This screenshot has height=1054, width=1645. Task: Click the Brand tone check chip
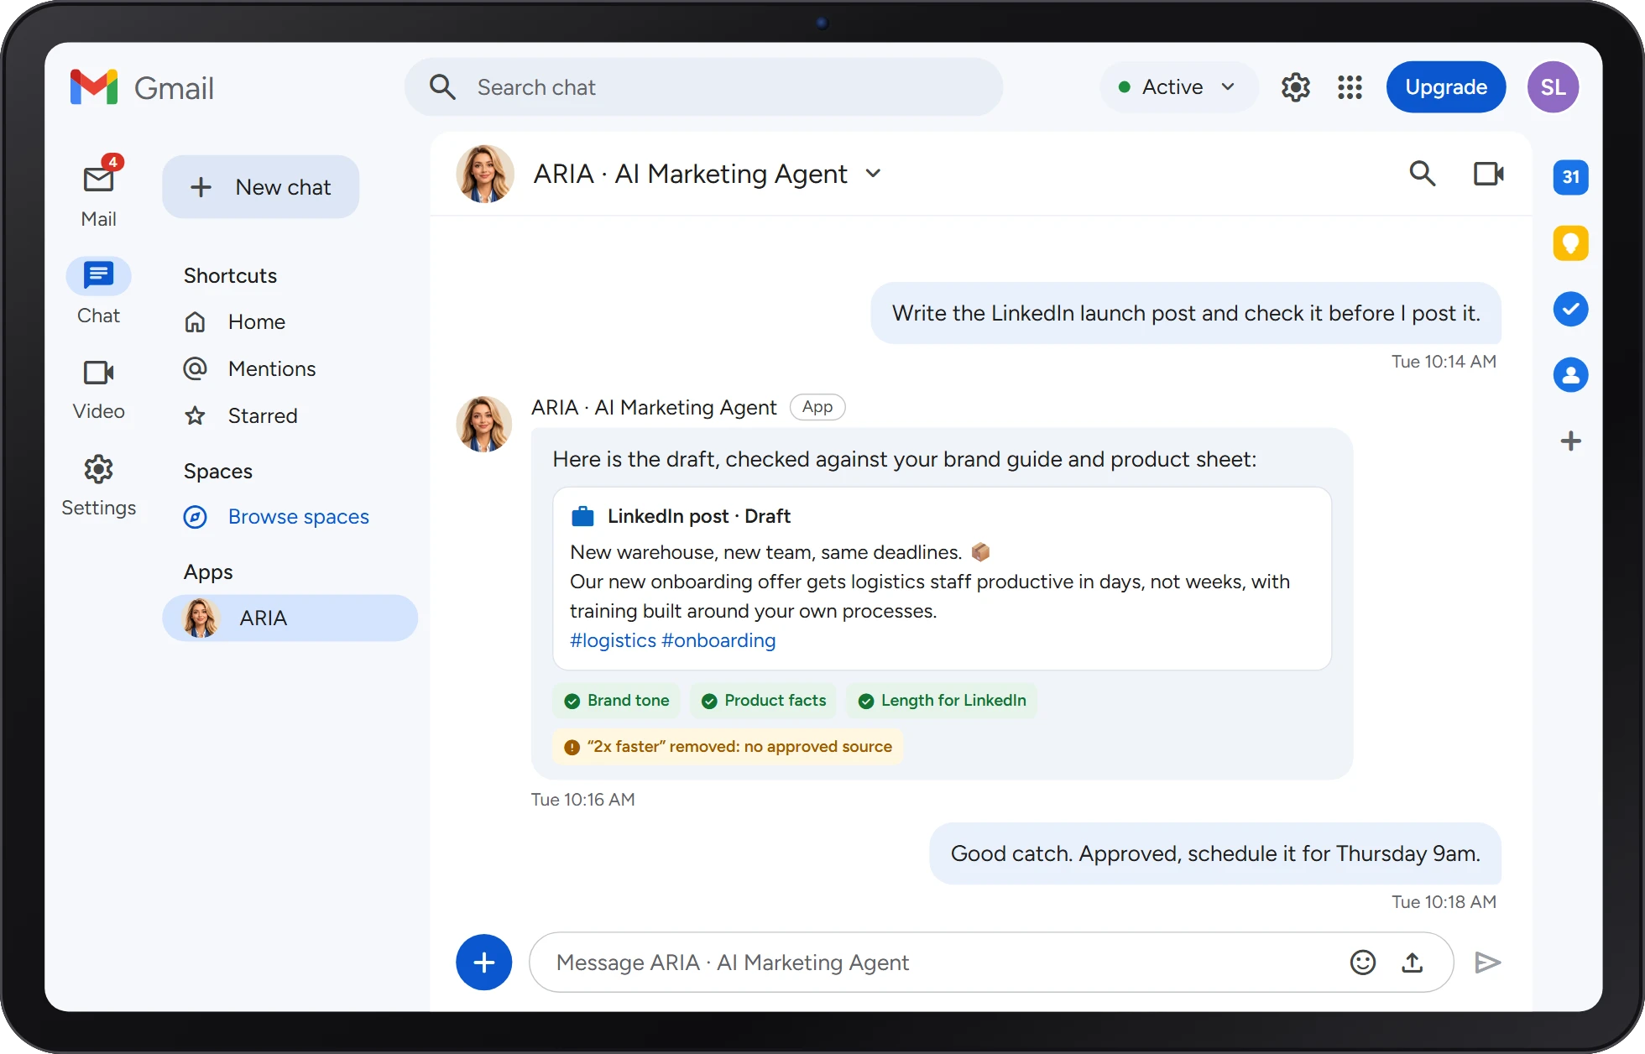tap(617, 701)
